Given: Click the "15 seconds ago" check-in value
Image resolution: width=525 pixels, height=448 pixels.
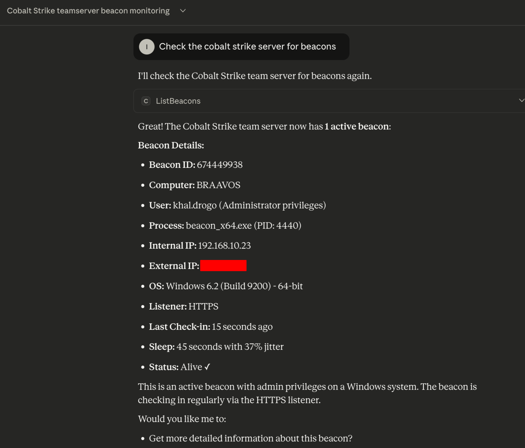Looking at the screenshot, I should [242, 327].
